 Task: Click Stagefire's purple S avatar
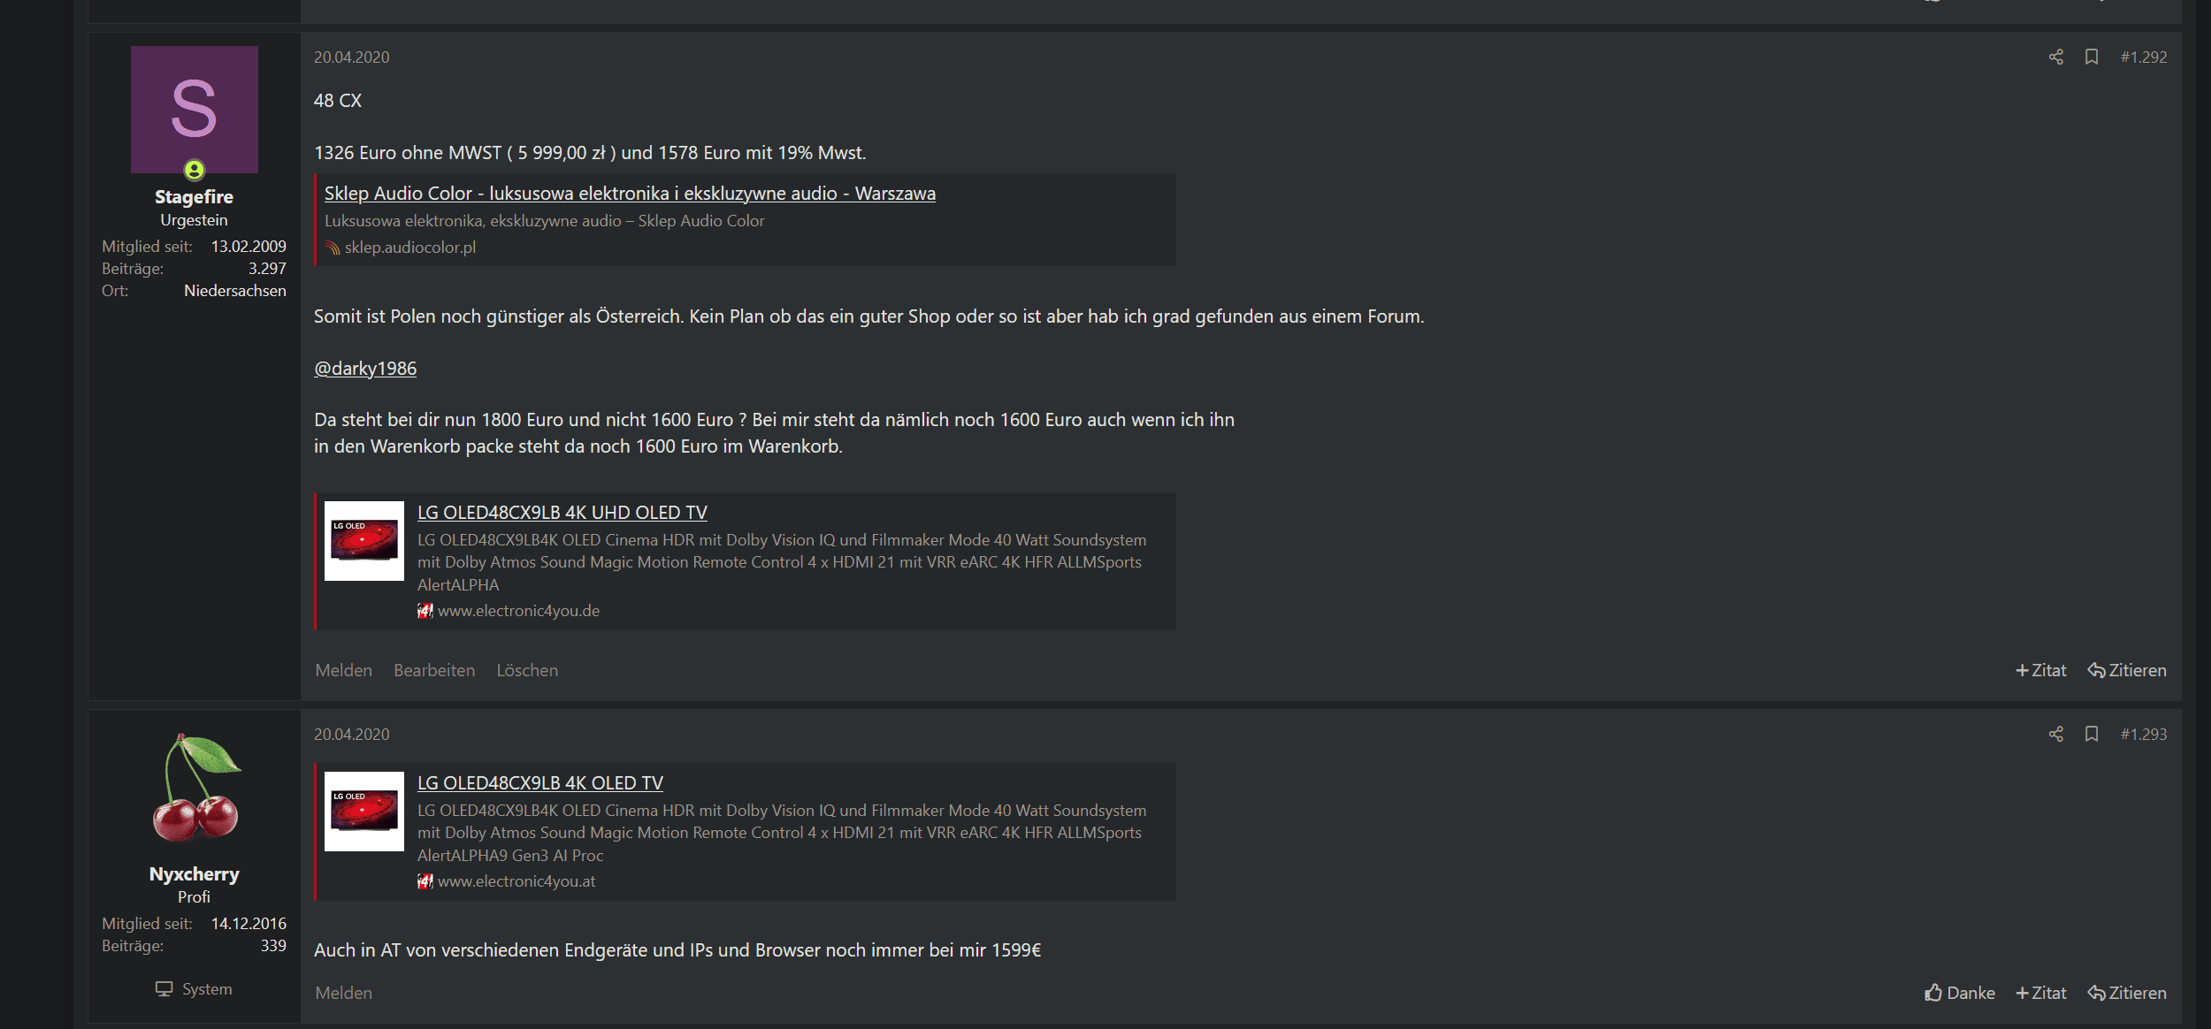point(195,109)
